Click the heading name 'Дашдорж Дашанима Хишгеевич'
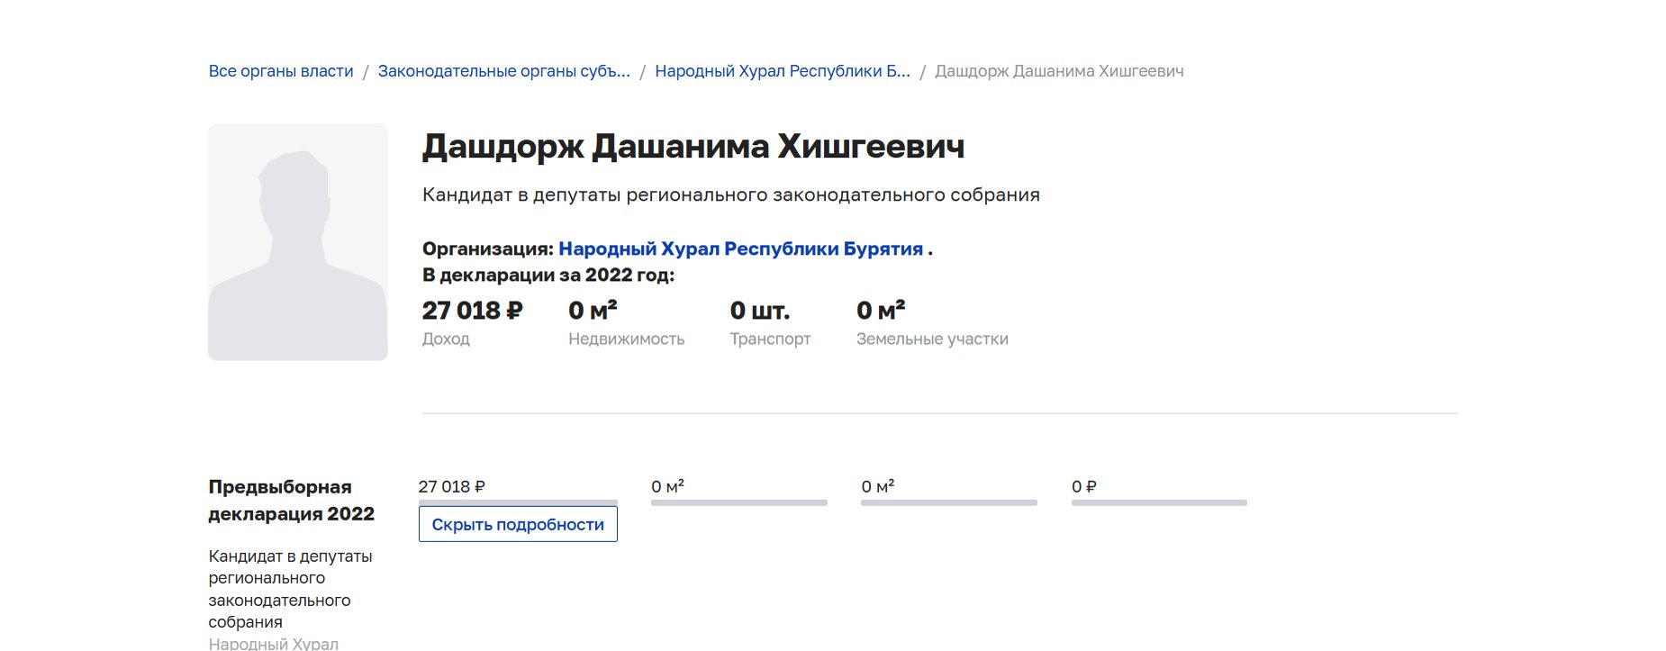The width and height of the screenshot is (1666, 651). [693, 146]
